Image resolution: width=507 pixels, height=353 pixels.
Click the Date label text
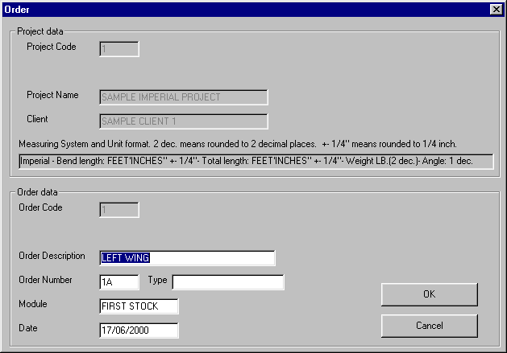(x=28, y=328)
